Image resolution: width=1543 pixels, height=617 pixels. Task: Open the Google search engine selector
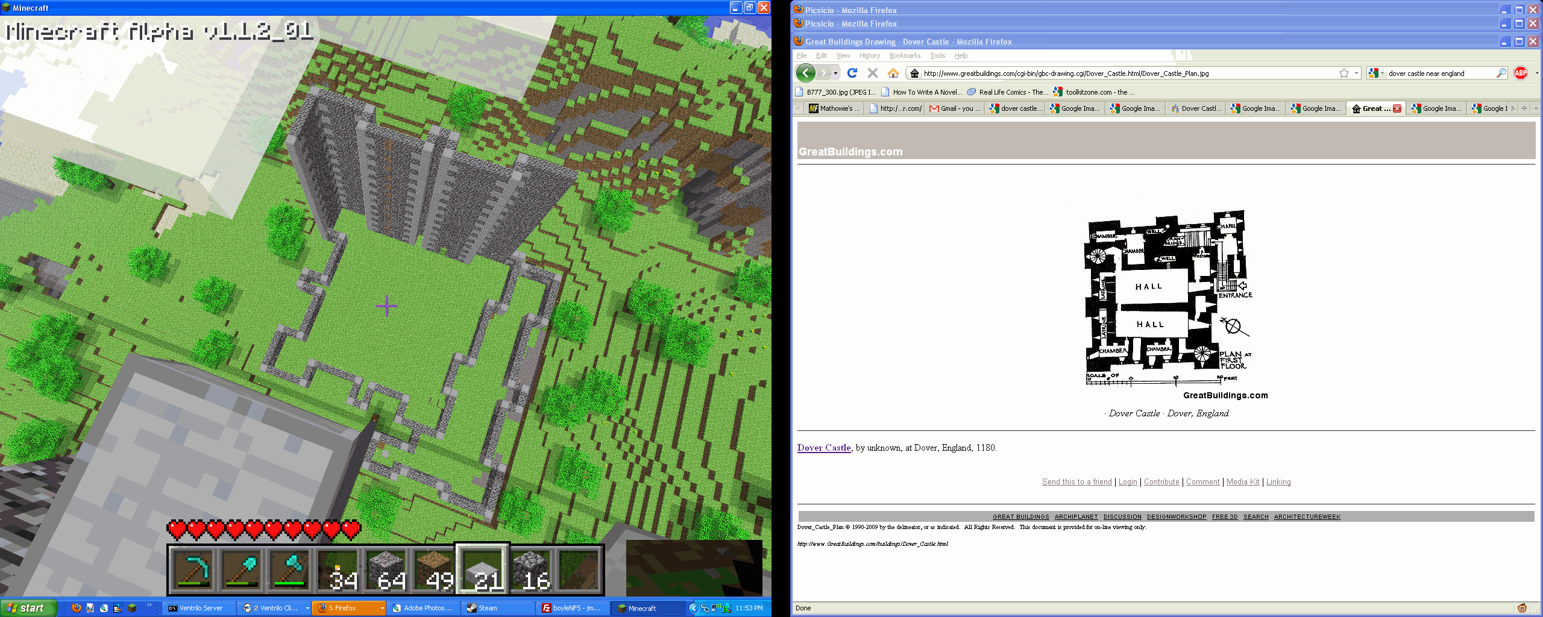click(1376, 73)
